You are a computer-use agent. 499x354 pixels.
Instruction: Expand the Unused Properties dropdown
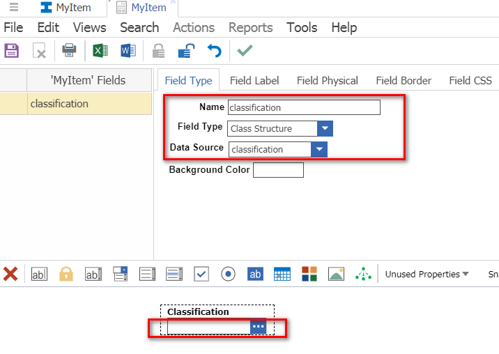click(427, 274)
